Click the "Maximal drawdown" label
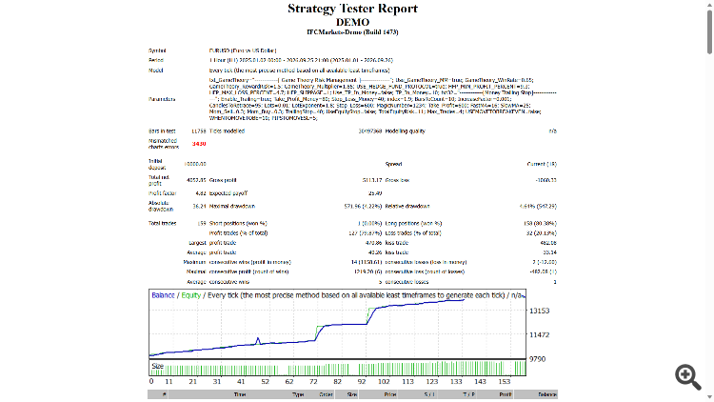Image resolution: width=714 pixels, height=402 pixels. tap(231, 207)
